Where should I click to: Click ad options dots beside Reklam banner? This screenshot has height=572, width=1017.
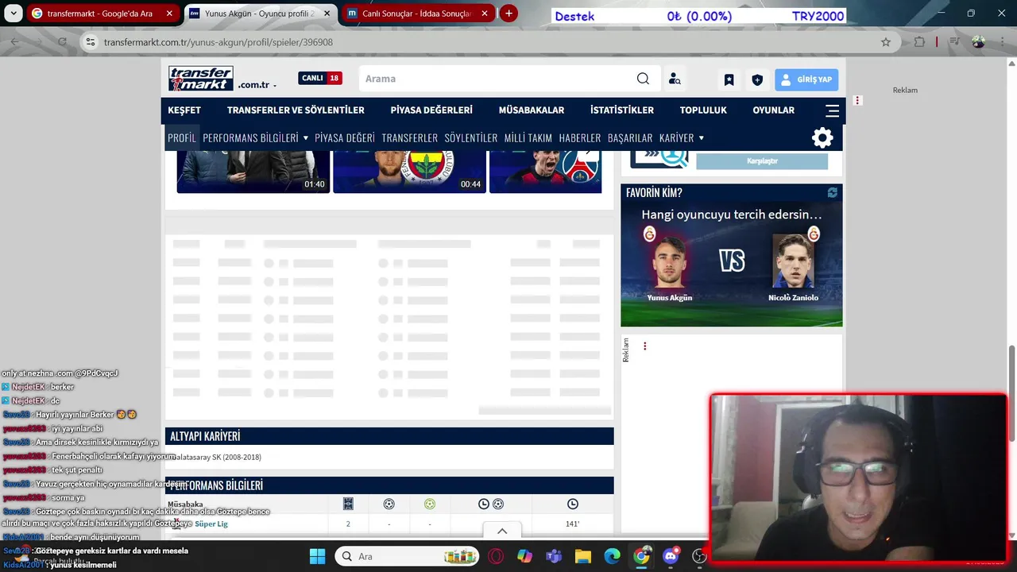857,101
